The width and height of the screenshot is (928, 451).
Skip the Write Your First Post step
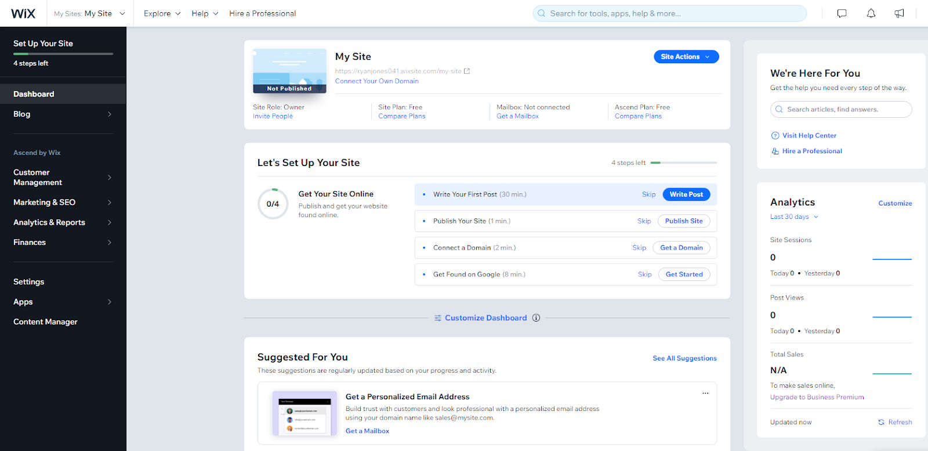(648, 194)
